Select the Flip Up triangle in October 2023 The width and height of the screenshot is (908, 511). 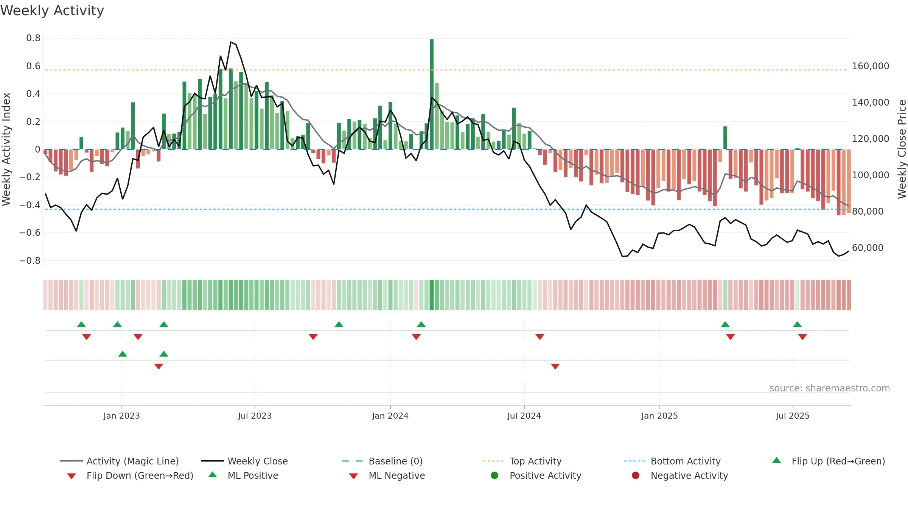[x=339, y=324]
